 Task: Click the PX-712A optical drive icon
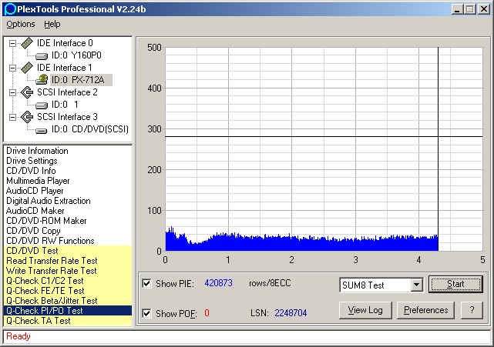click(x=42, y=79)
